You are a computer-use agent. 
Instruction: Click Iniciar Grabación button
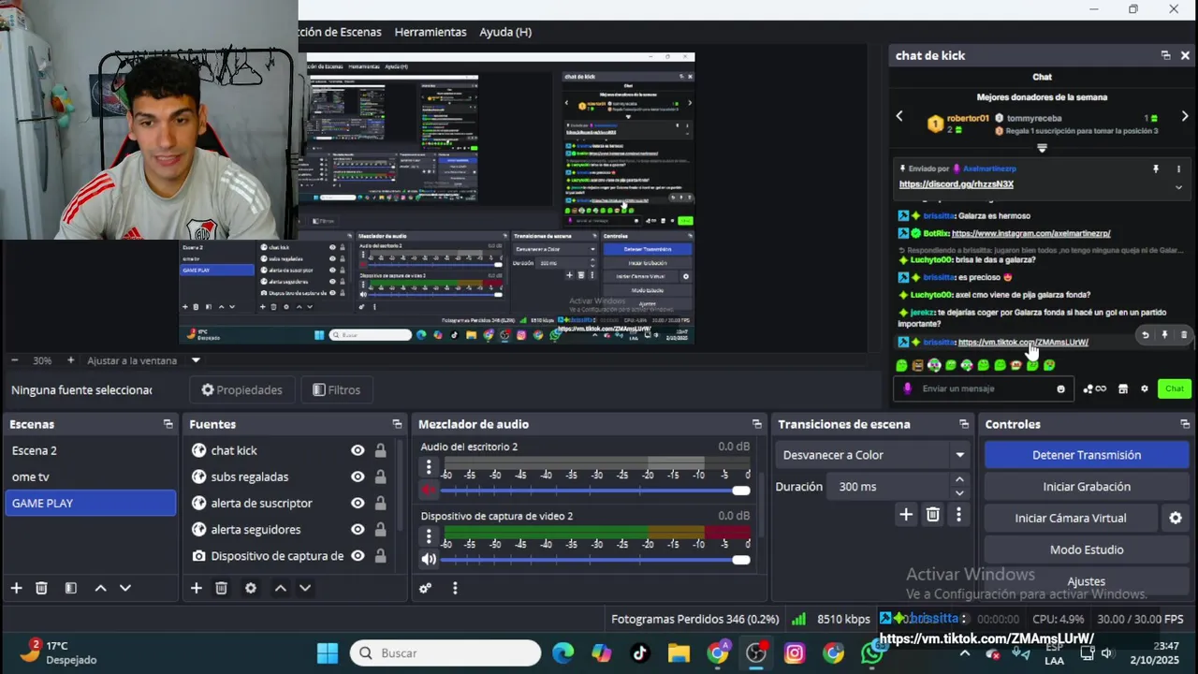click(1087, 487)
